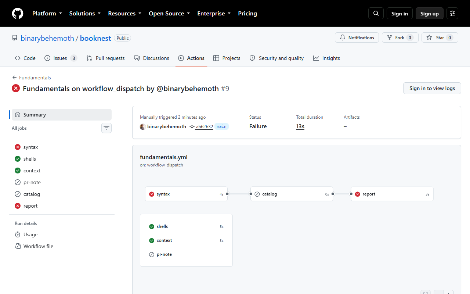Click the commit icon beside ab62b32

coord(192,126)
